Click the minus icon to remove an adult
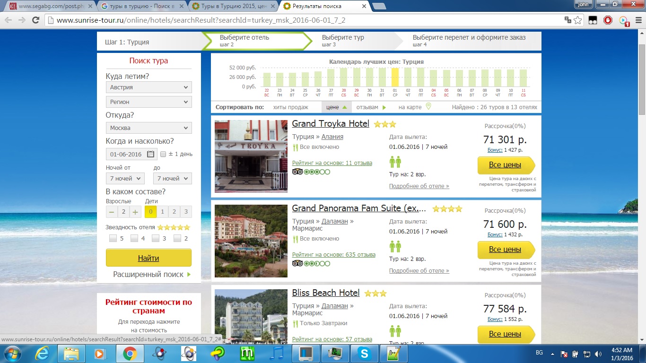This screenshot has width=646, height=363. [112, 212]
